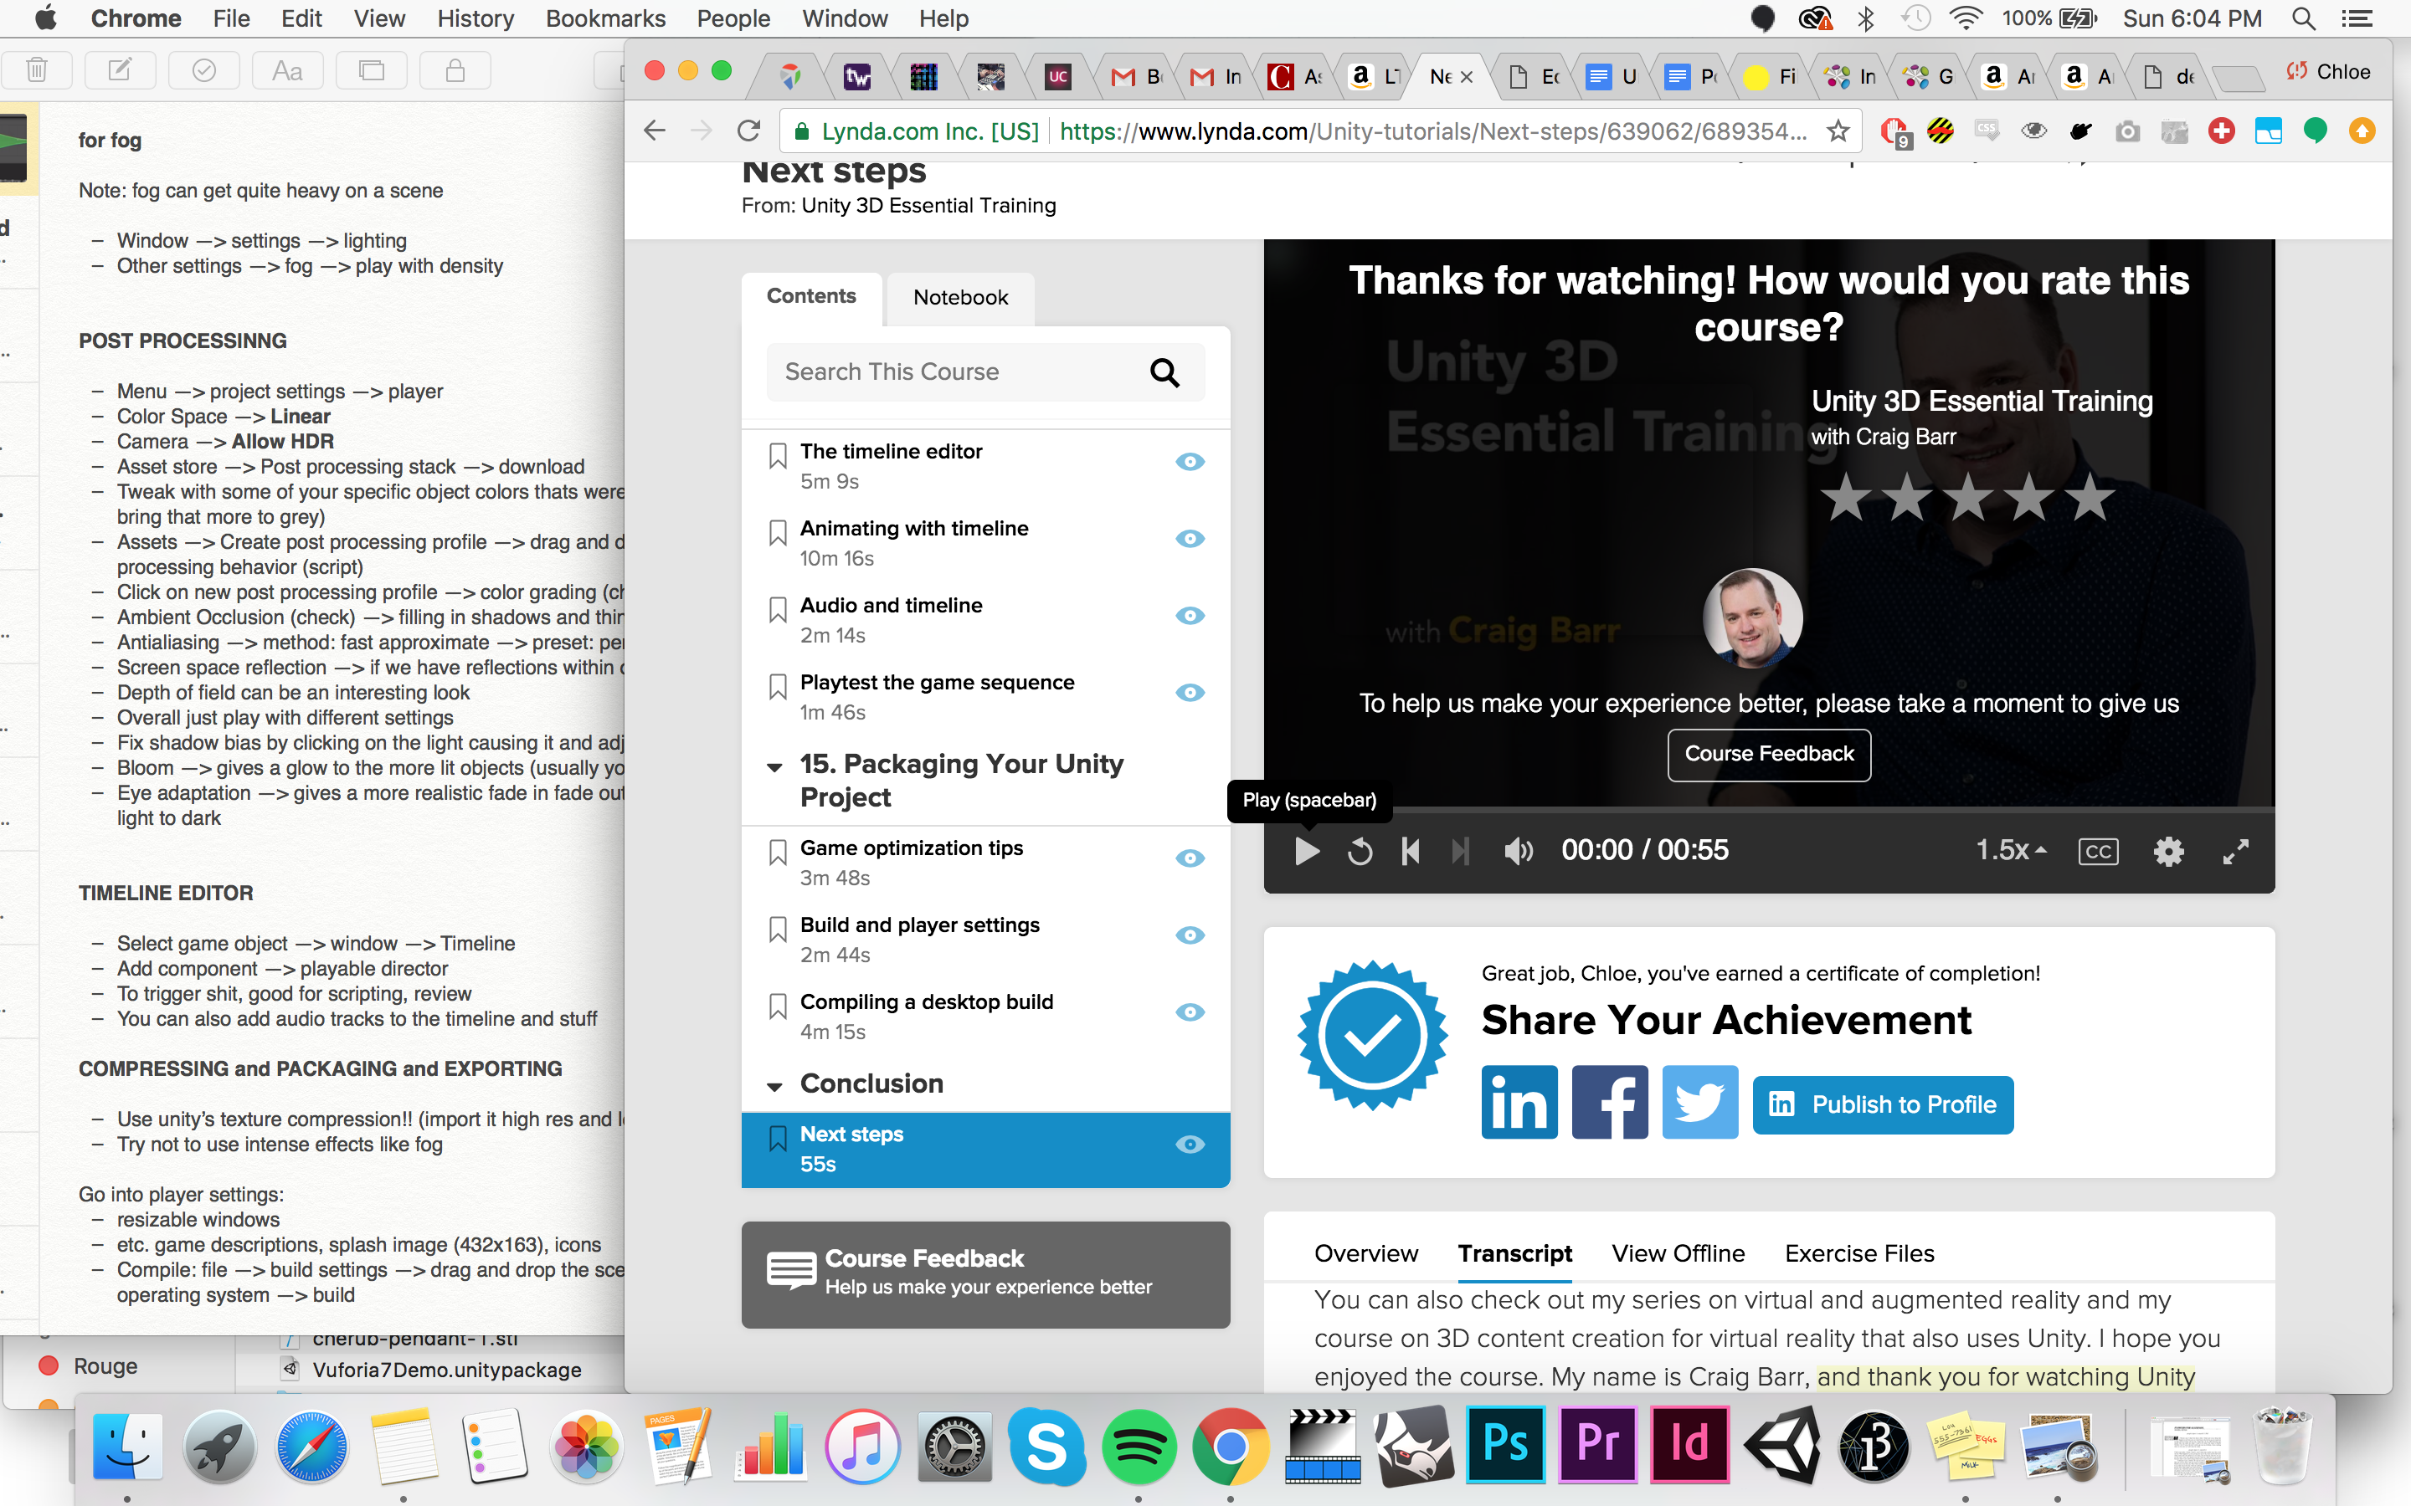Enter fullscreen video mode

(x=2237, y=852)
